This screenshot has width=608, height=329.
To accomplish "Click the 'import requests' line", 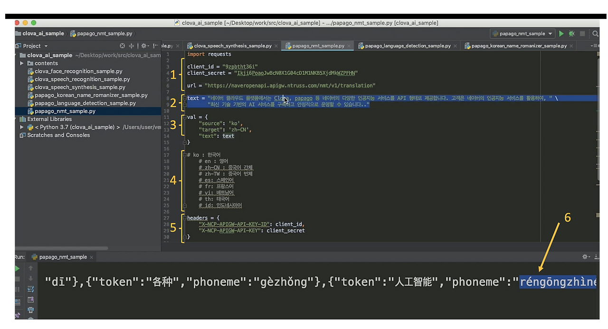I will tap(209, 54).
